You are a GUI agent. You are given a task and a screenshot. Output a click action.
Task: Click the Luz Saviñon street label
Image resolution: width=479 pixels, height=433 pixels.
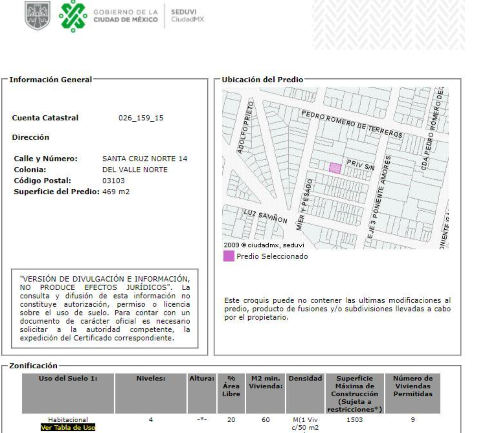tap(265, 216)
